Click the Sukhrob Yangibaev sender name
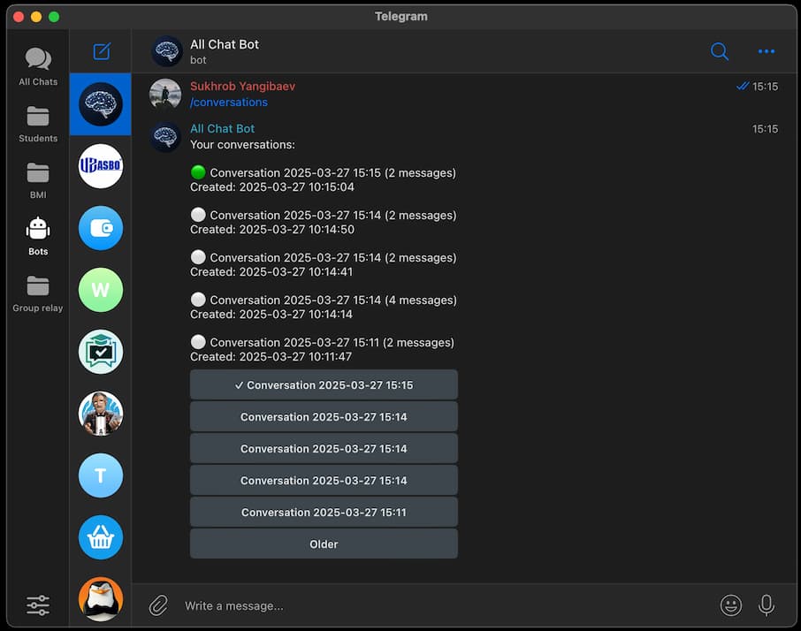The width and height of the screenshot is (801, 631). (x=242, y=86)
